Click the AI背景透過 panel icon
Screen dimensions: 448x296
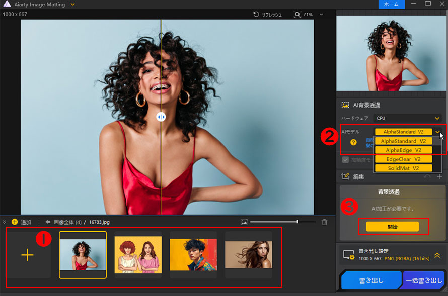[346, 105]
